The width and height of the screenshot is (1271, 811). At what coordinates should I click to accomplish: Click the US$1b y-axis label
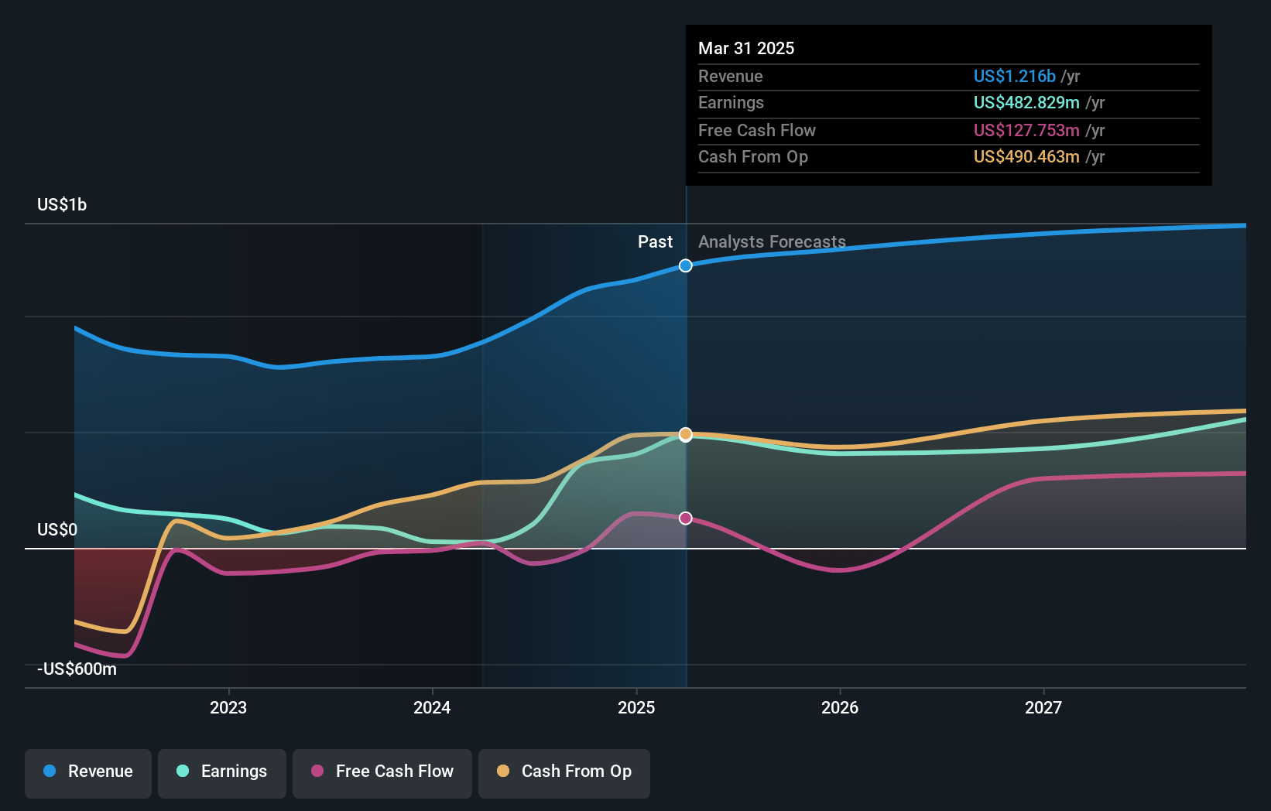(62, 204)
